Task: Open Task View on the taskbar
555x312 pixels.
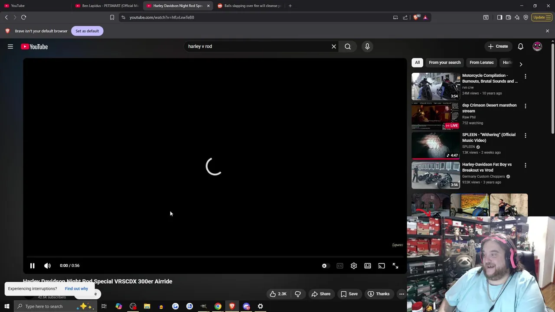Action: [104, 306]
